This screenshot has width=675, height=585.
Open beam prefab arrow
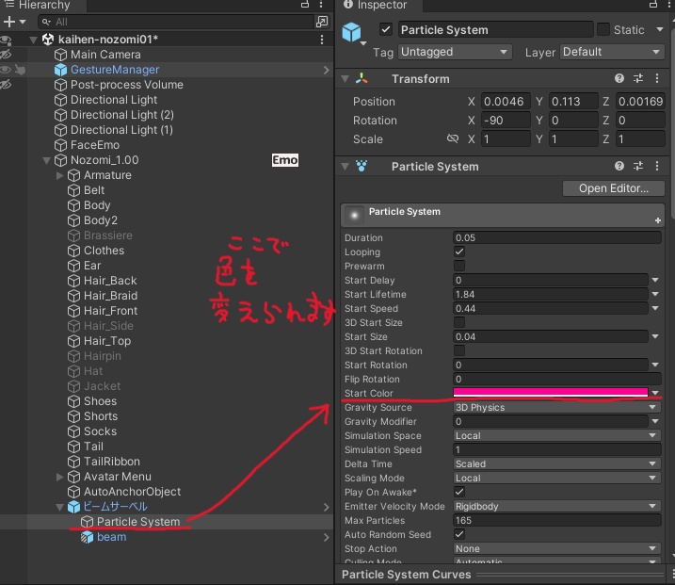326,537
